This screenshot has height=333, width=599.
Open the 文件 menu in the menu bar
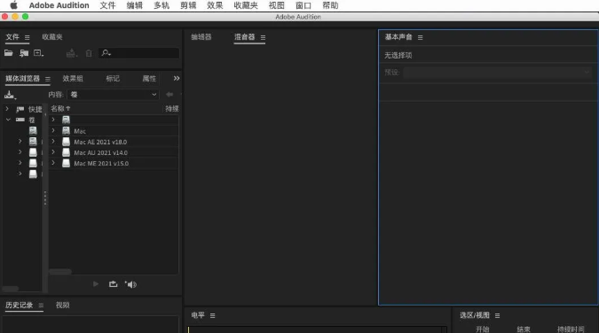pos(107,5)
